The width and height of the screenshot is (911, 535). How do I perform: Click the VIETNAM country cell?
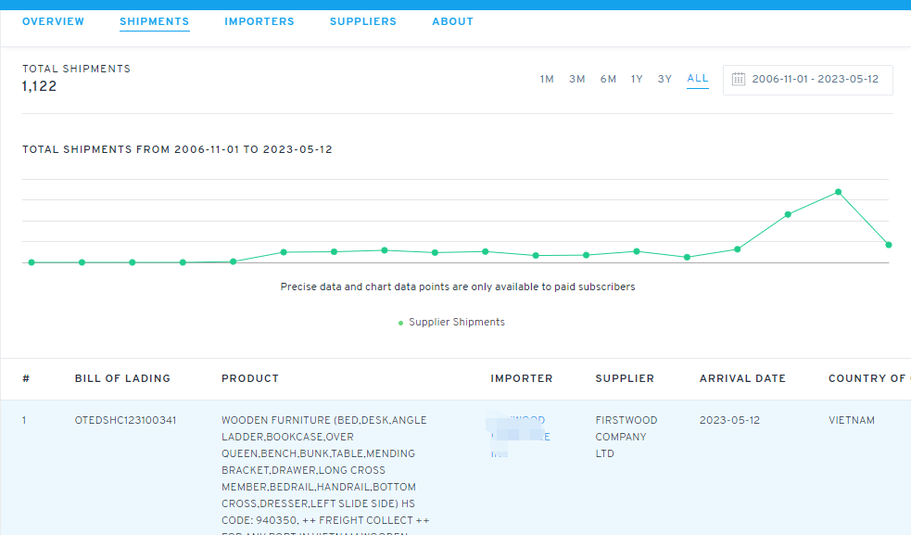pyautogui.click(x=852, y=420)
